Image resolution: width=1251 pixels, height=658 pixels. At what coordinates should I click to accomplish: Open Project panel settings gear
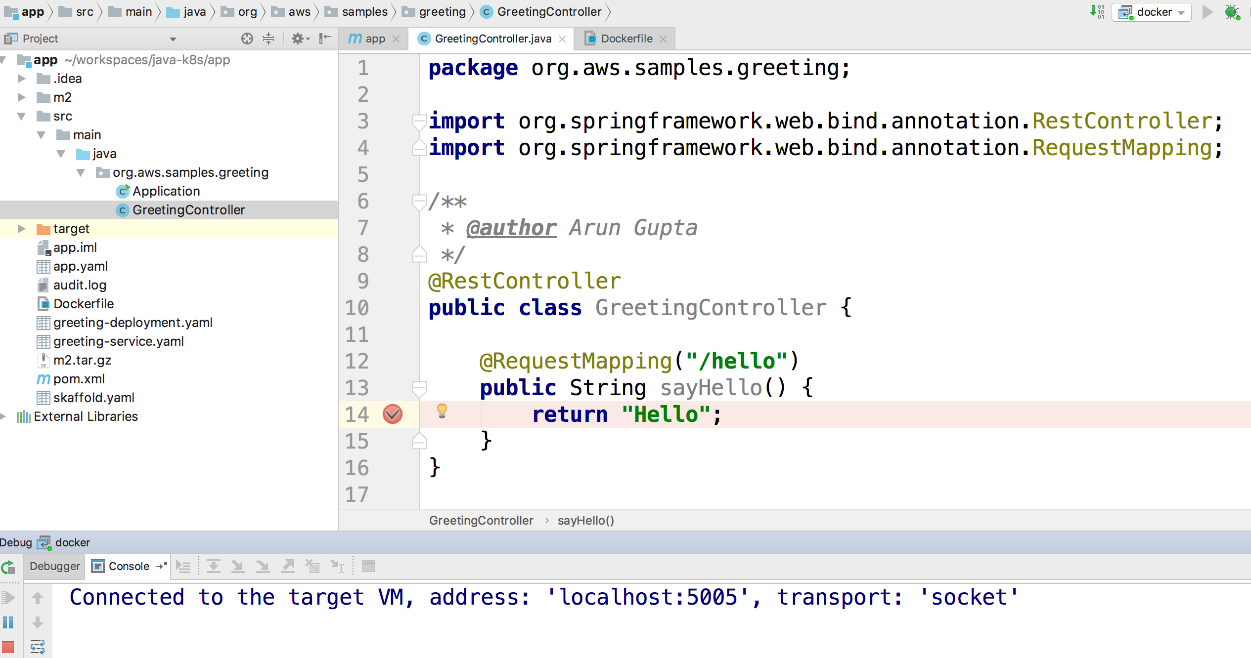[298, 39]
